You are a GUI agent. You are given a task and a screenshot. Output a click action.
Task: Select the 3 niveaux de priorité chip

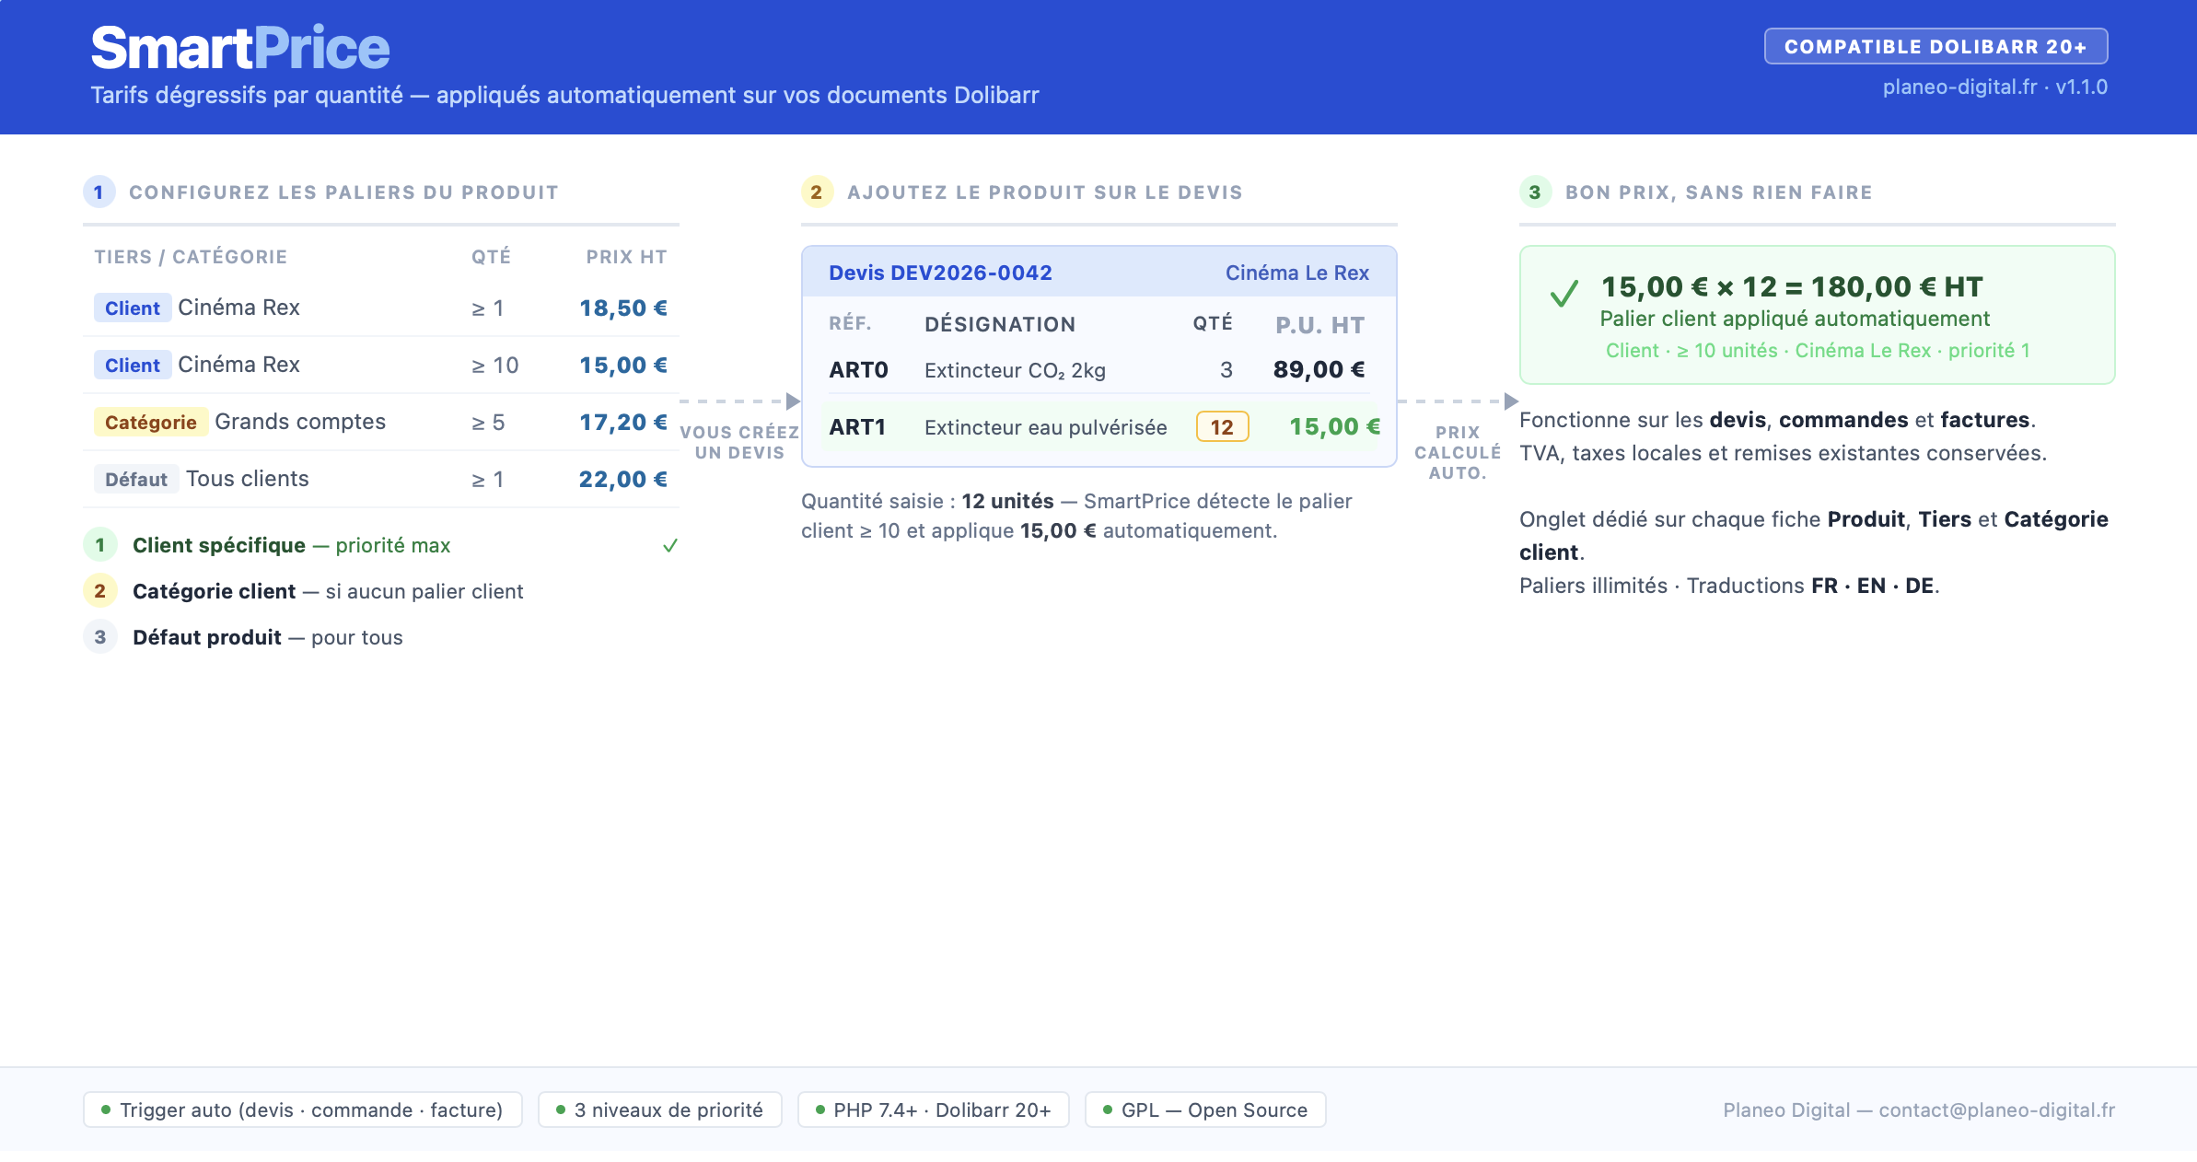(x=659, y=1110)
